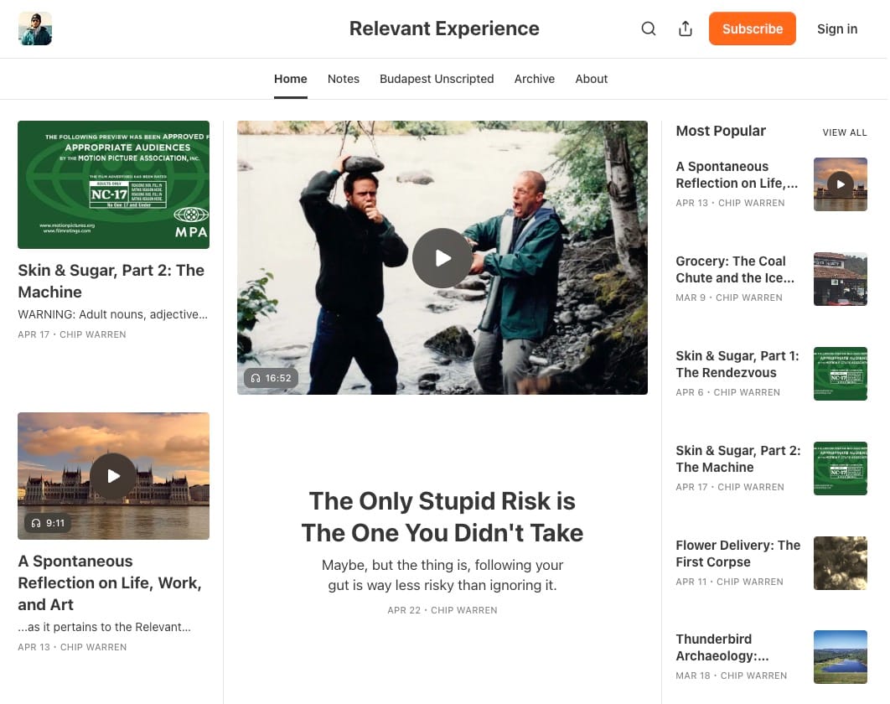The image size is (890, 704).
Task: Open the Notes tab
Action: point(344,79)
